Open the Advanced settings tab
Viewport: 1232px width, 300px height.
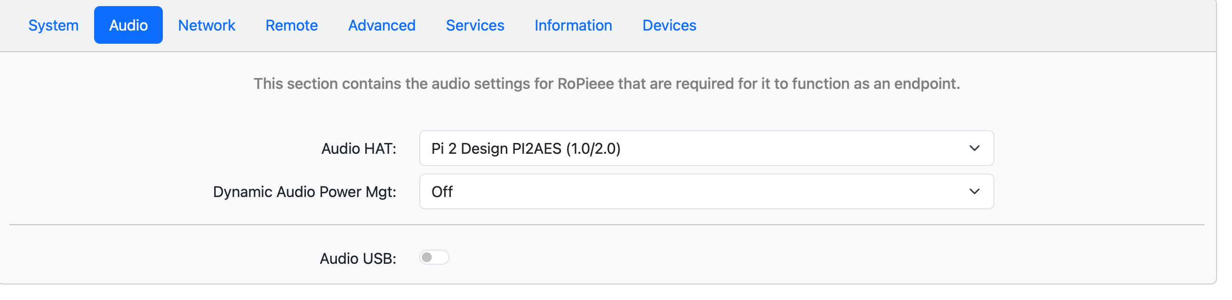[381, 25]
